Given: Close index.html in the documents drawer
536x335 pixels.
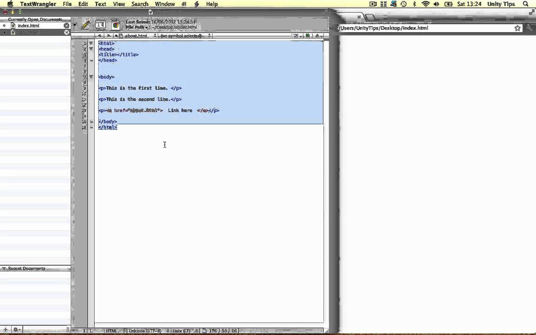Looking at the screenshot, I should point(67,26).
